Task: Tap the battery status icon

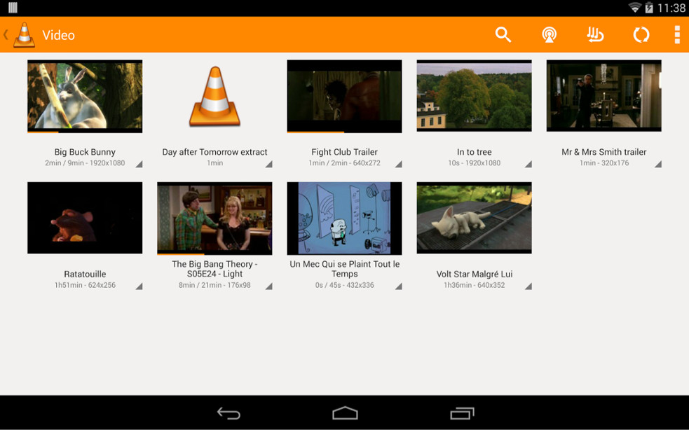Action: pyautogui.click(x=648, y=8)
